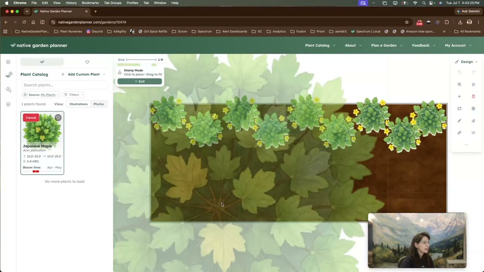The height and width of the screenshot is (272, 484).
Task: Click the plus add tool
Action: pos(459,97)
